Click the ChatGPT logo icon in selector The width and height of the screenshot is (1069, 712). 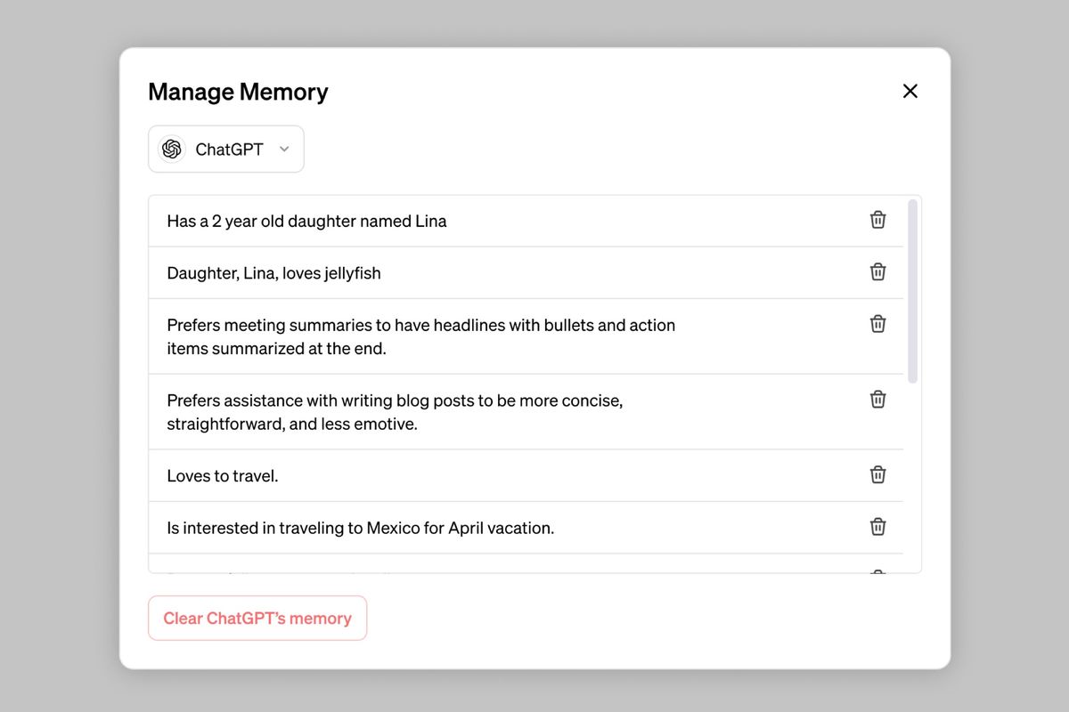click(172, 149)
